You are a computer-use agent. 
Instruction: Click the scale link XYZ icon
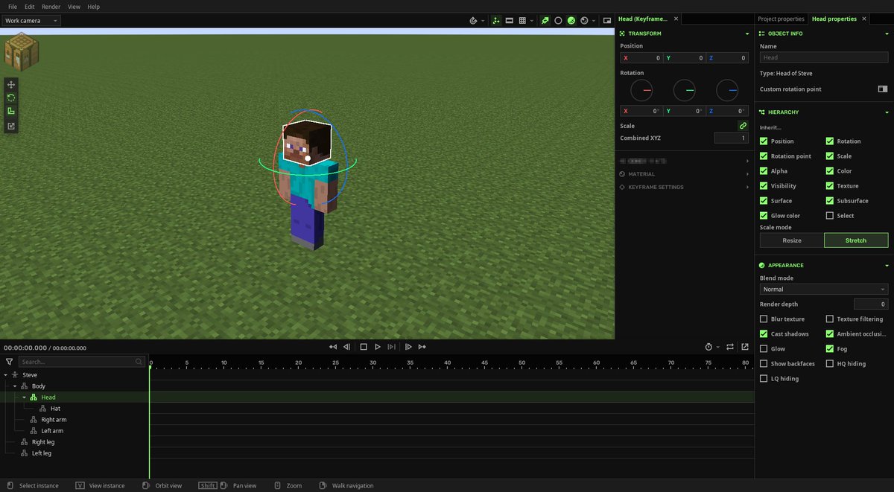coord(743,126)
